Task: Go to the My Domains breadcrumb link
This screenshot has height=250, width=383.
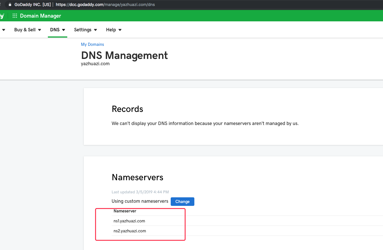Action: [92, 44]
